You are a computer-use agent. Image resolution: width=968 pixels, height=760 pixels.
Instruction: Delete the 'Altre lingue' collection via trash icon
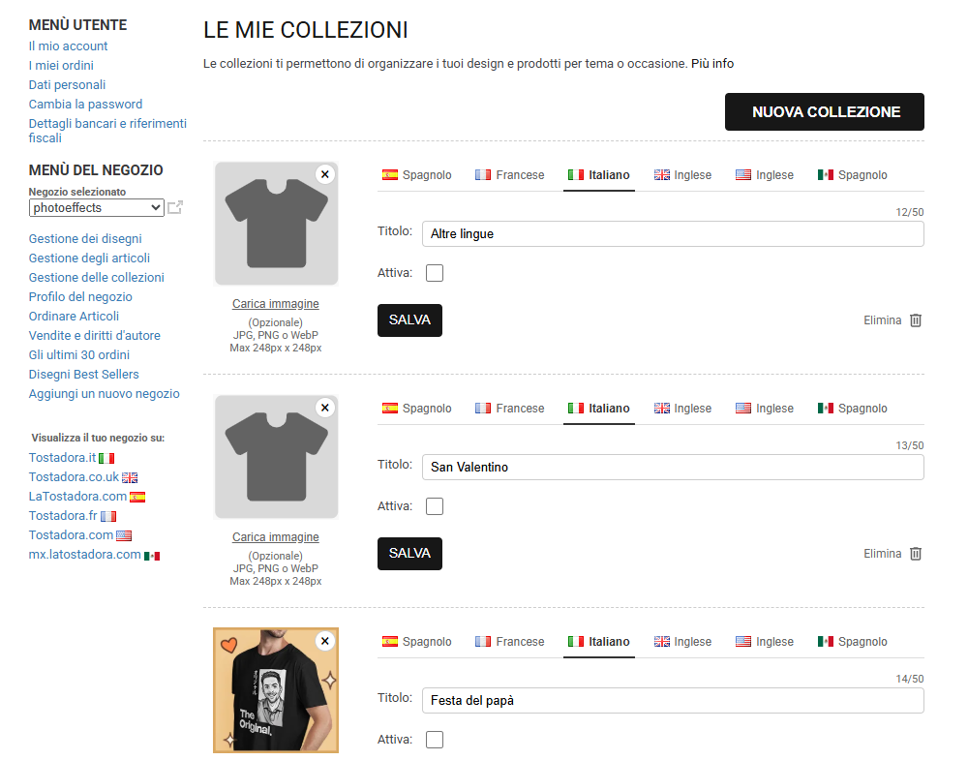click(x=916, y=319)
